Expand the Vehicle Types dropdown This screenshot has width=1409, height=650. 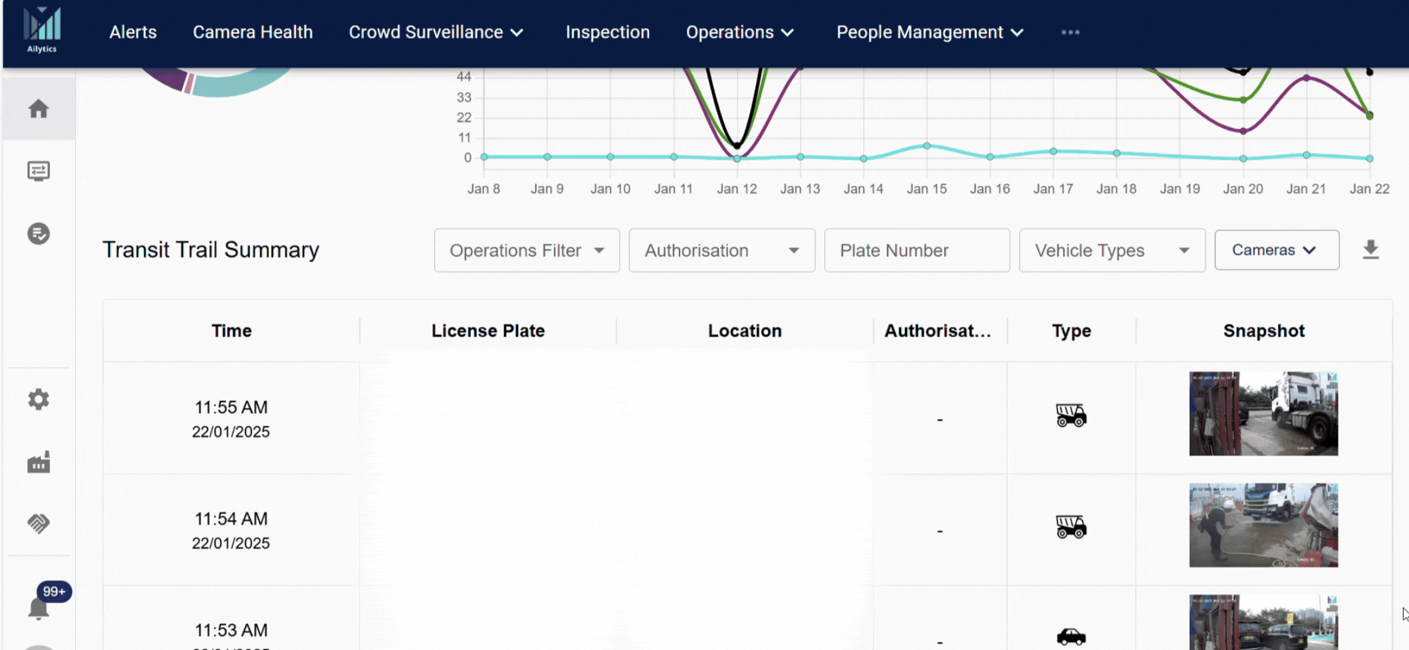(x=1112, y=251)
